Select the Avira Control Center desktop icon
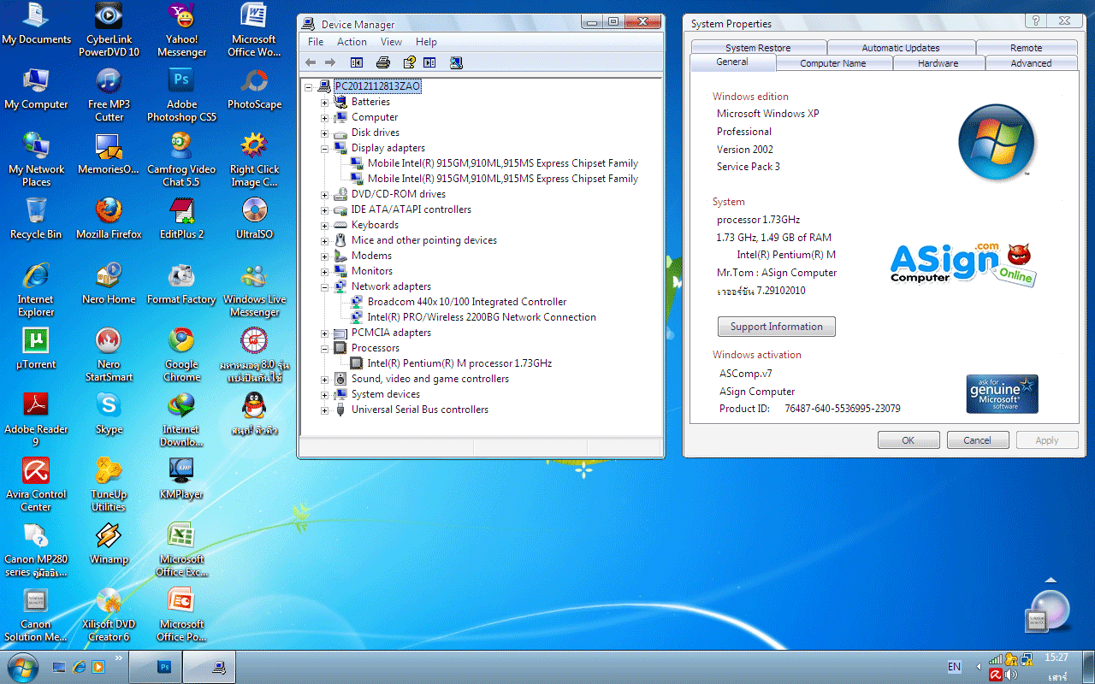Screen dimensions: 1095x684 [36, 485]
